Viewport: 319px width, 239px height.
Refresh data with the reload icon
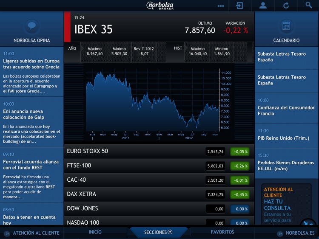pos(286,6)
